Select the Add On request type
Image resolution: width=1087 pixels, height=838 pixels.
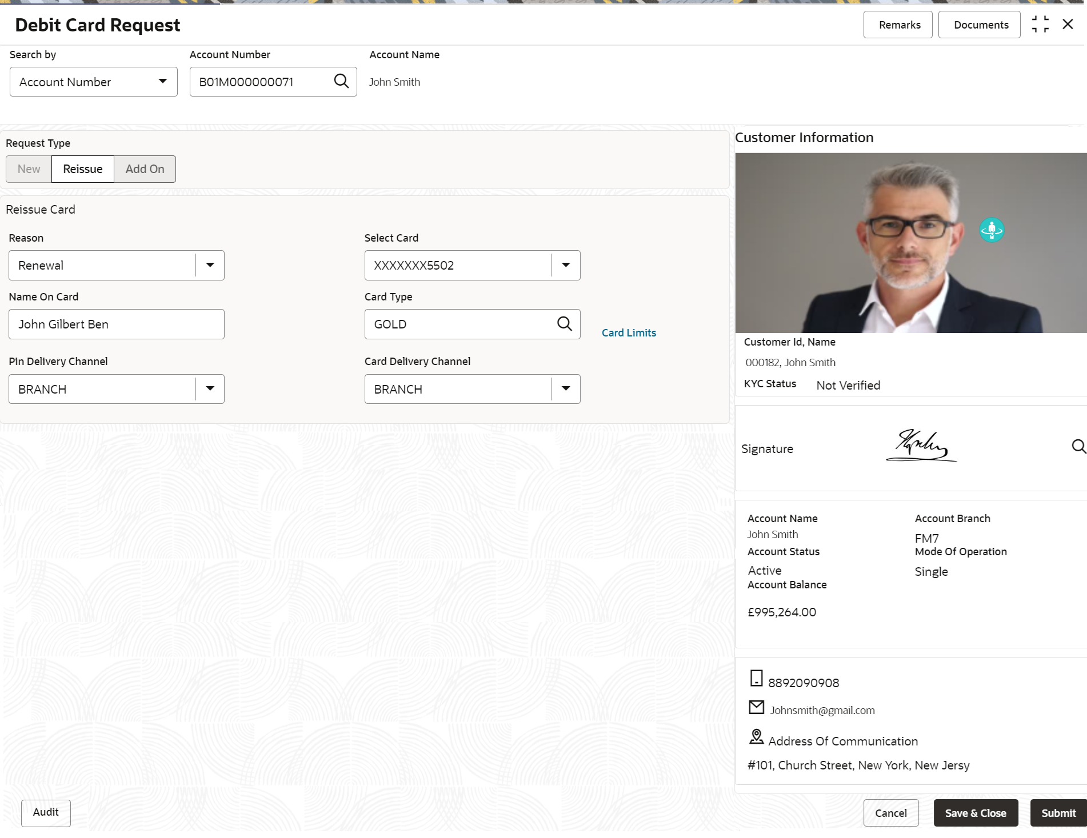pos(145,169)
